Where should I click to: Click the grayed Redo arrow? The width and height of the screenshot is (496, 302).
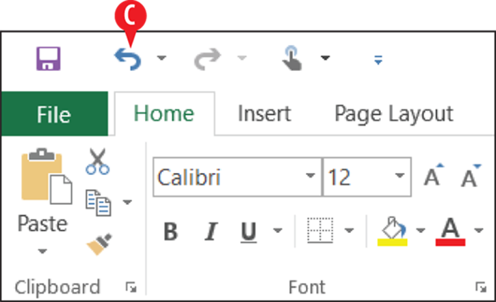point(207,59)
